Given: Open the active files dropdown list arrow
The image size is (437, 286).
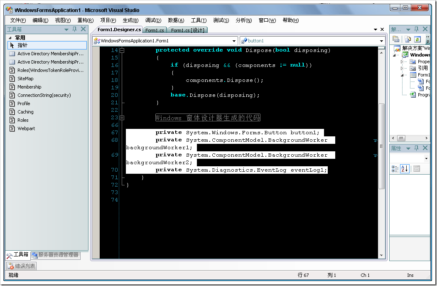Looking at the screenshot, I should (x=375, y=29).
